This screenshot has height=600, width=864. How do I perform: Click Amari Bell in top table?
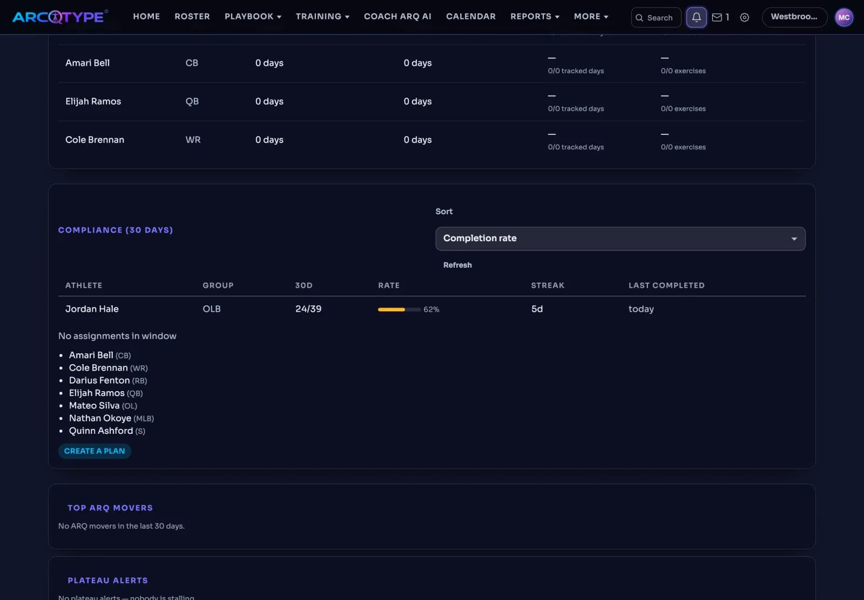[x=87, y=63]
